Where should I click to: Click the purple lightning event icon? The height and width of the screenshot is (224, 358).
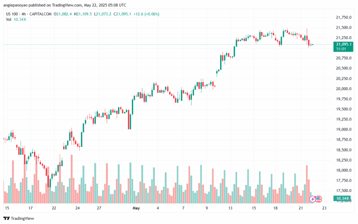pos(312,199)
